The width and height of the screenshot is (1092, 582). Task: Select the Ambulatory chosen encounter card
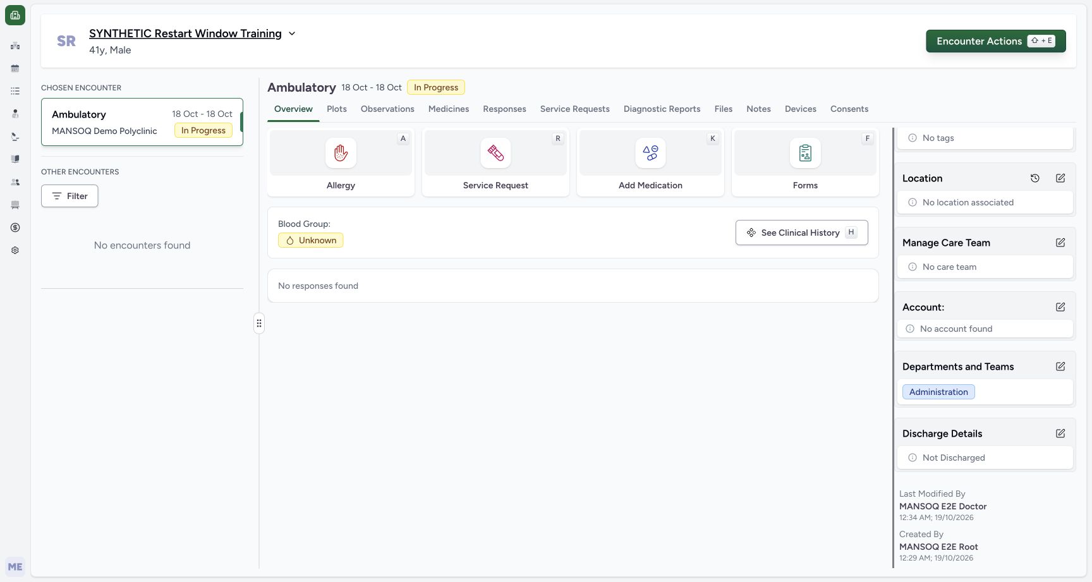tap(142, 122)
